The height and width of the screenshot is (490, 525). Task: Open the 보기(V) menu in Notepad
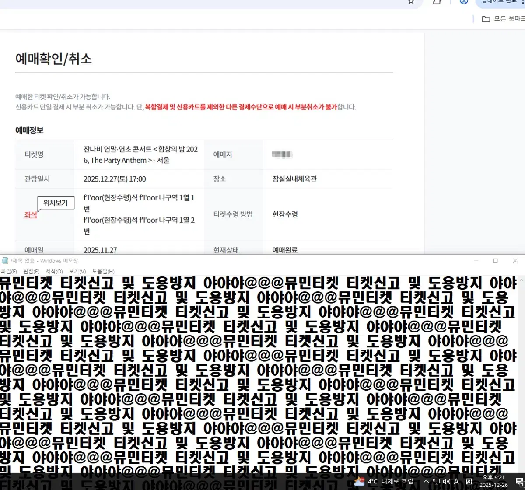[77, 271]
